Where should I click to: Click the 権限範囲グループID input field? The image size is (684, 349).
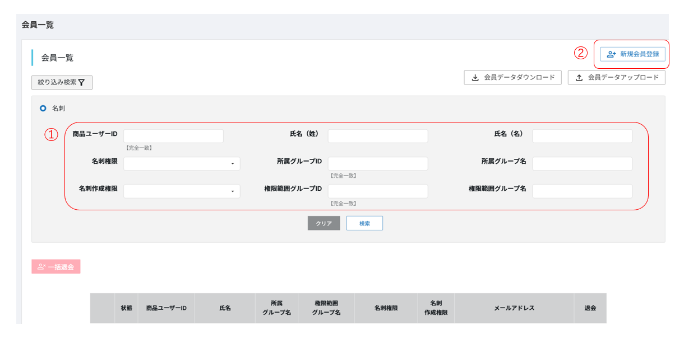pos(378,191)
